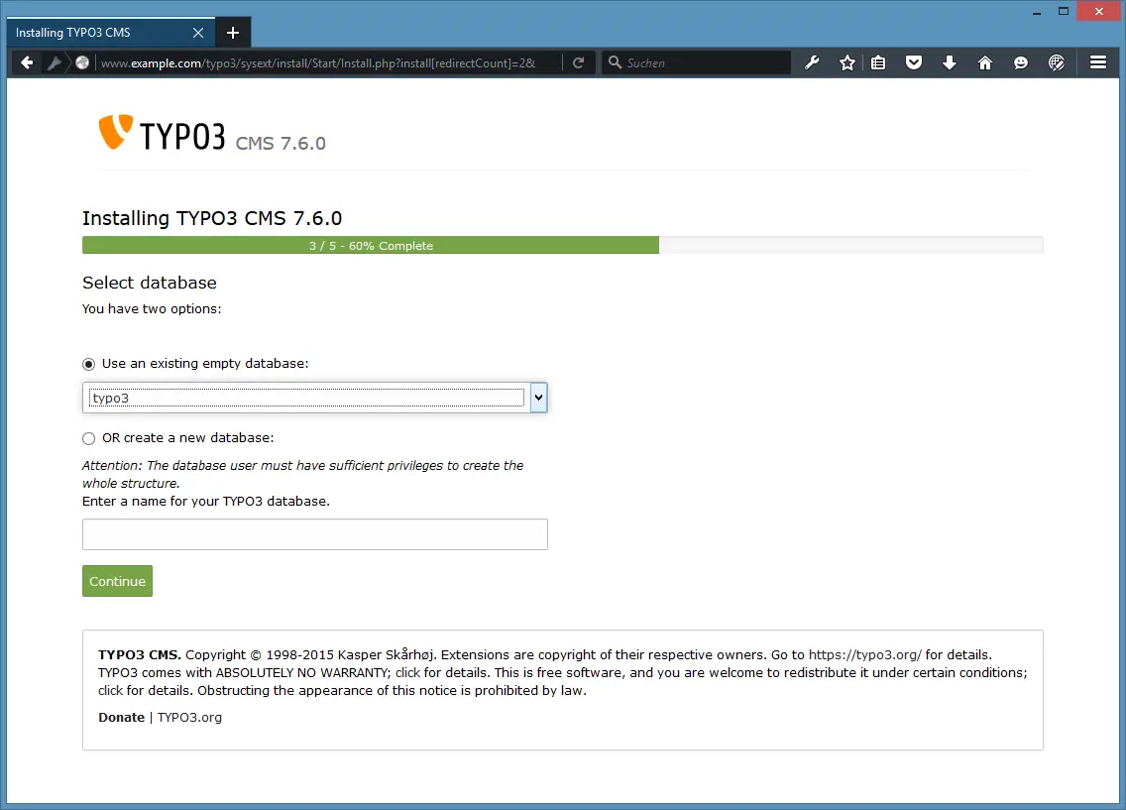Go back with the browser back arrow
Viewport: 1126px width, 810px height.
pos(27,63)
